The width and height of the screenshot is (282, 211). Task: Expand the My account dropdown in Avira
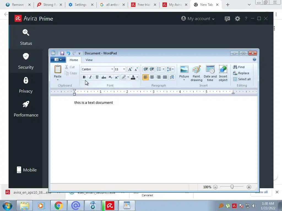[x=198, y=19]
